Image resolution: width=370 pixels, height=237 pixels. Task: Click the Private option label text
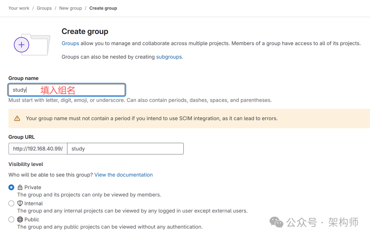tap(33, 188)
